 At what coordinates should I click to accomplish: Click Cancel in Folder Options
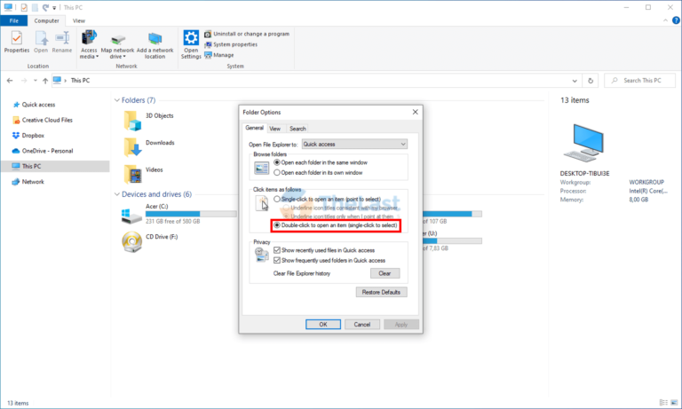click(x=362, y=324)
